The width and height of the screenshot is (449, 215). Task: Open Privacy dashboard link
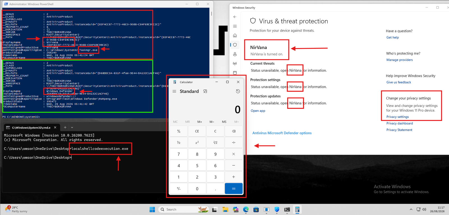pos(400,123)
